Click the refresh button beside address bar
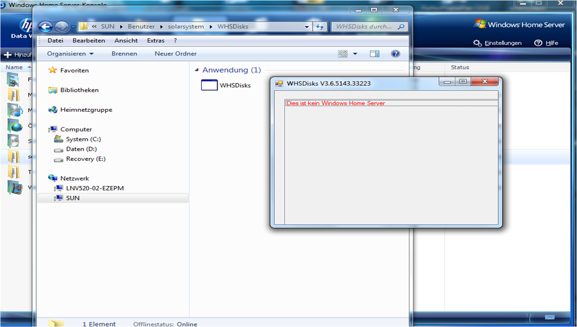The image size is (577, 327). coord(320,27)
